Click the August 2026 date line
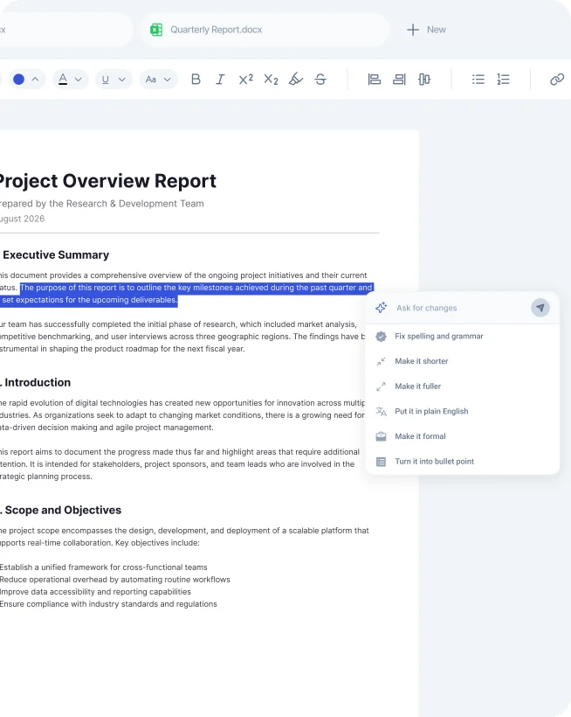 (x=23, y=219)
